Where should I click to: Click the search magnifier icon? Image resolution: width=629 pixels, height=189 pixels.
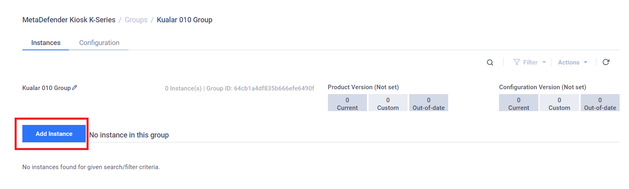click(490, 62)
